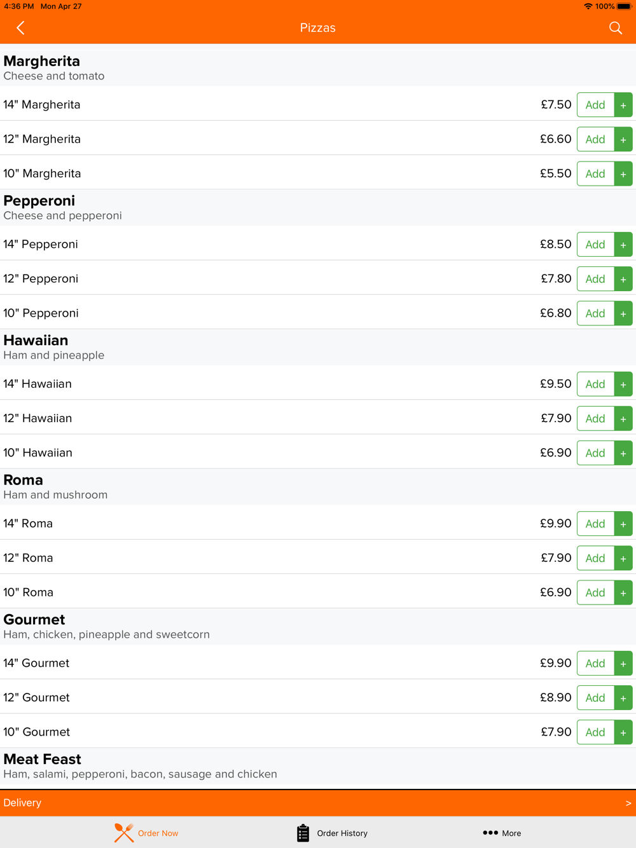Add the 10" Roma pizza
The width and height of the screenshot is (636, 848).
click(595, 592)
